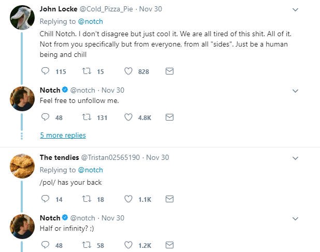This screenshot has width=320, height=252.
Task: Open @notch mention in John Locke's reply
Action: 91,21
